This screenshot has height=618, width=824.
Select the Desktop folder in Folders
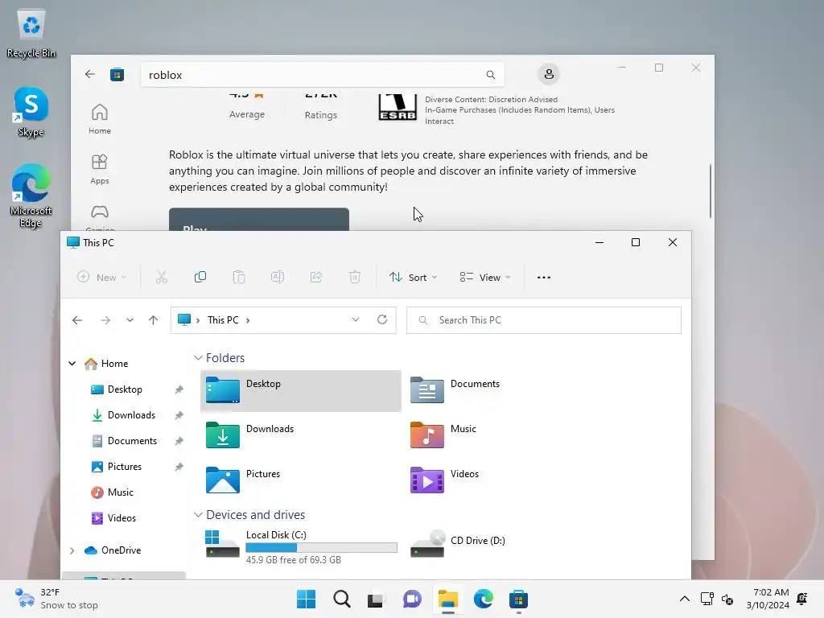pos(301,390)
